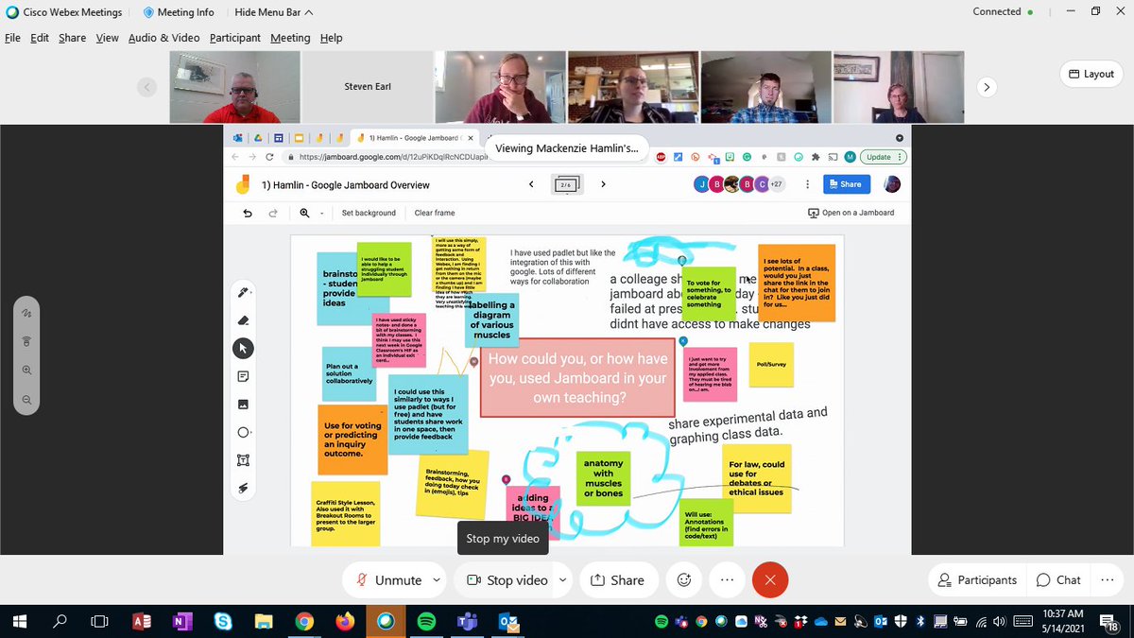
Task: Click the Unmute button
Action: 387,580
